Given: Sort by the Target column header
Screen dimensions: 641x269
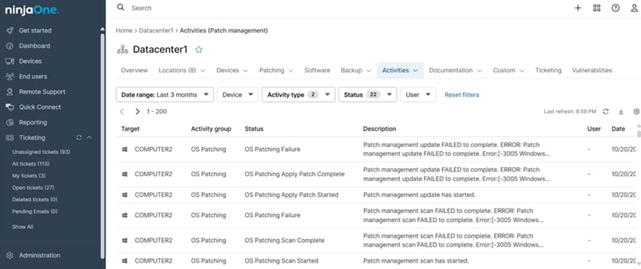Looking at the screenshot, I should click(x=130, y=129).
